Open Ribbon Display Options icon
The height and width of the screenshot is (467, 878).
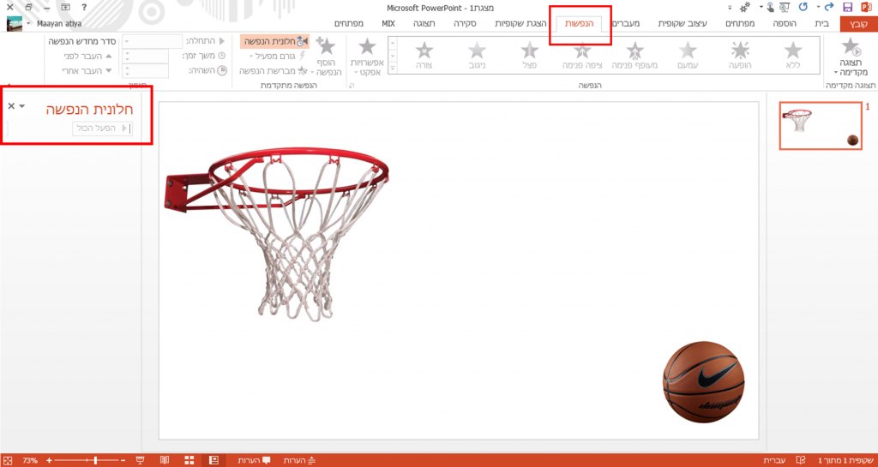click(x=65, y=7)
